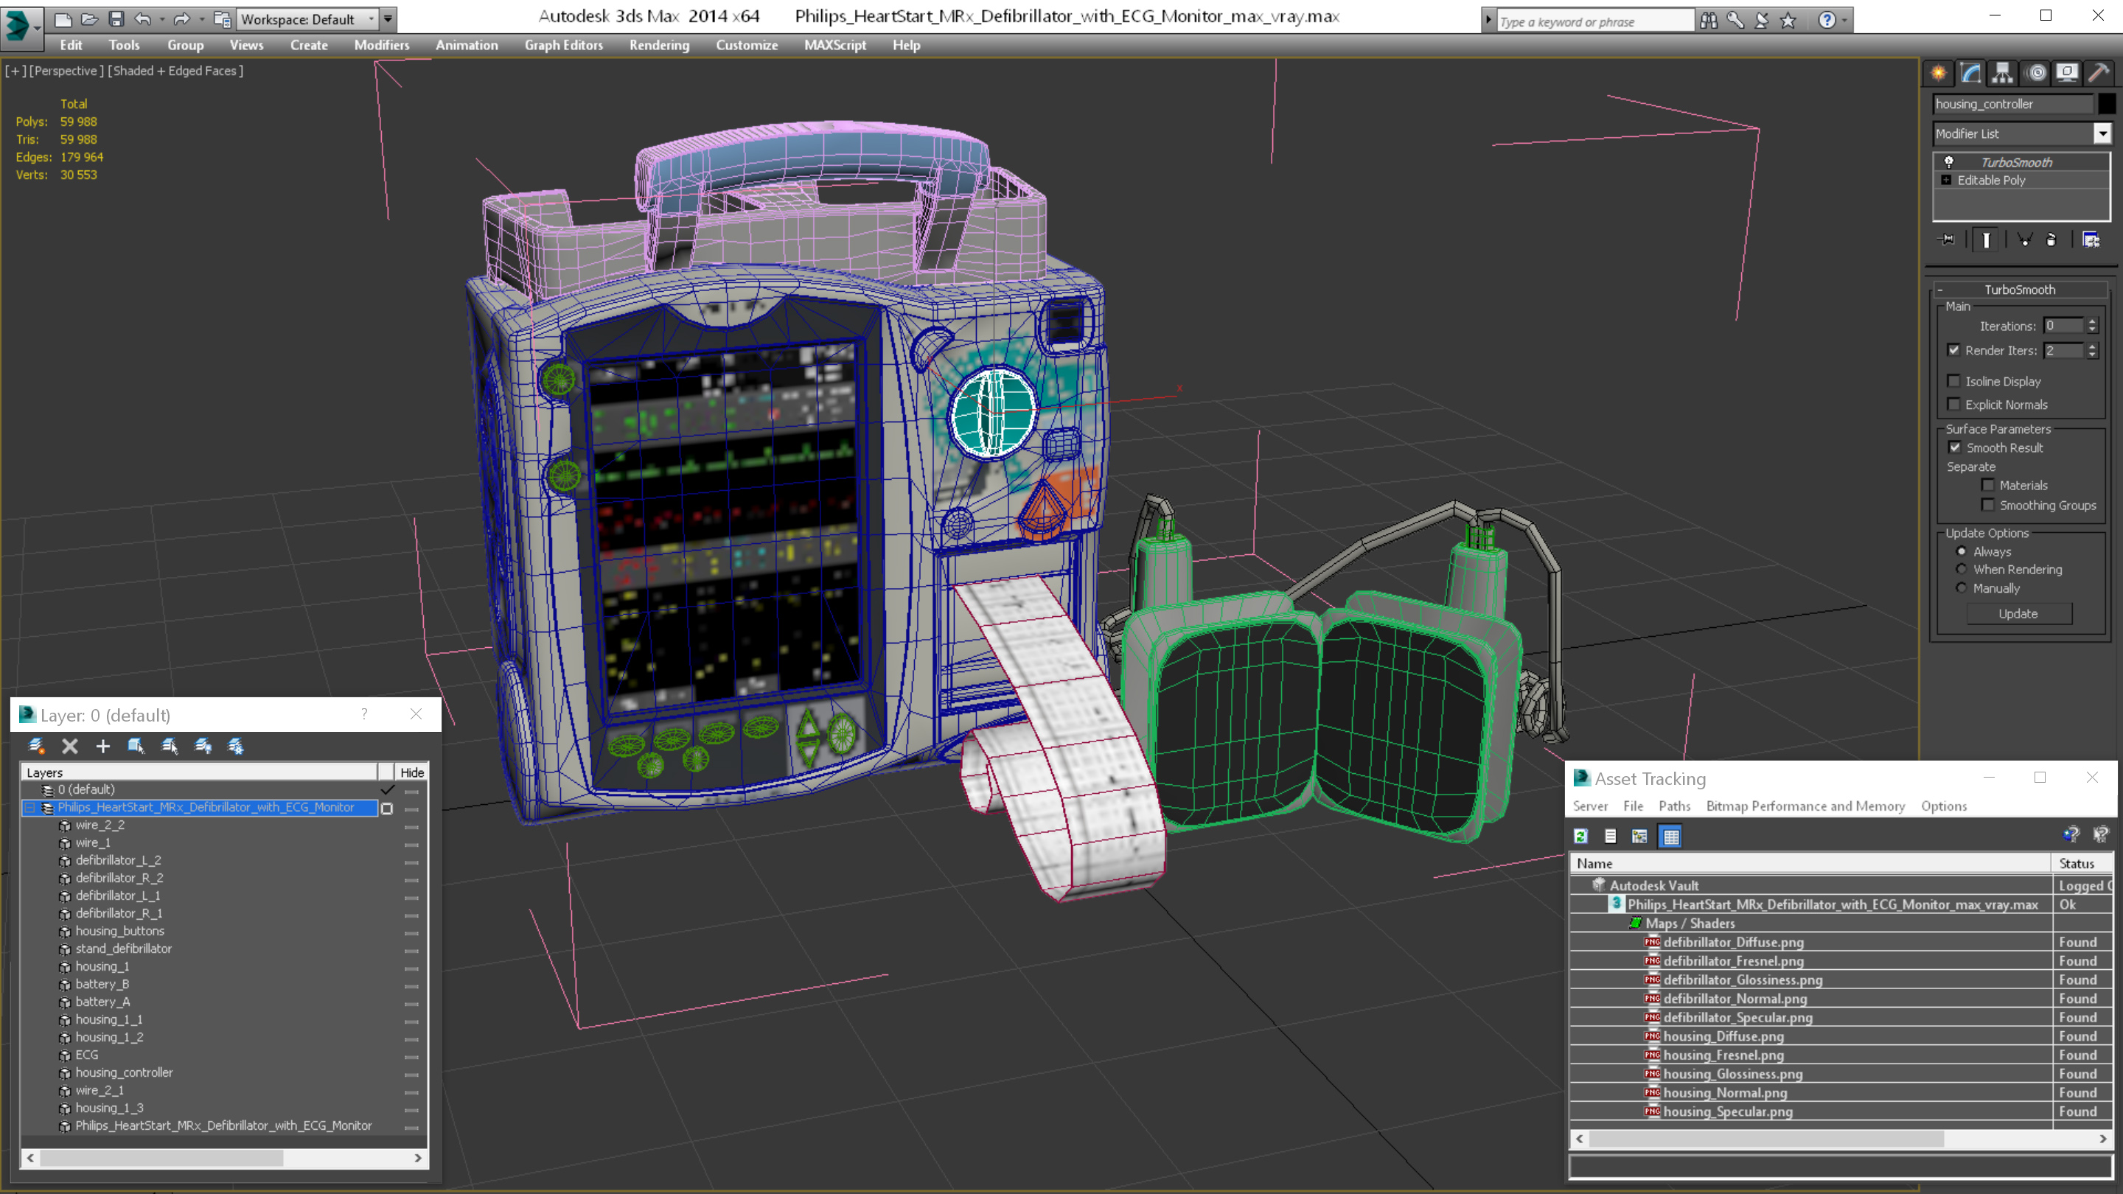Open the Display command panel tab
2123x1194 pixels.
coord(2067,72)
